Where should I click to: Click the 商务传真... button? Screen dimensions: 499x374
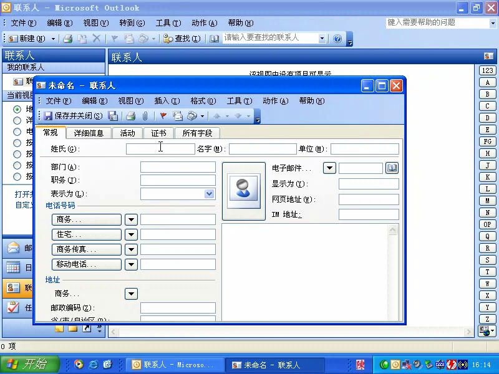(86, 250)
